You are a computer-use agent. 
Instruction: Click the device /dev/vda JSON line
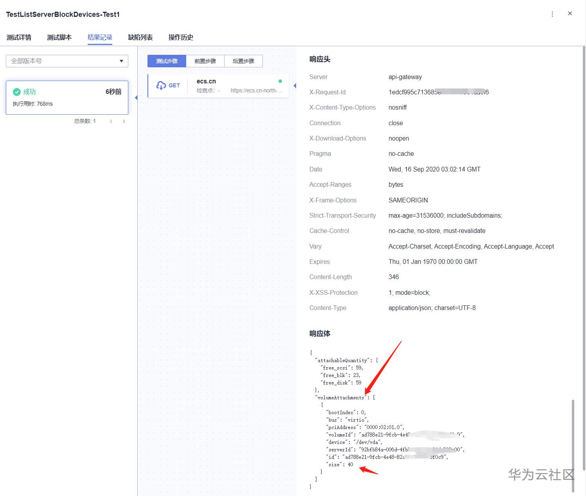pyautogui.click(x=354, y=442)
